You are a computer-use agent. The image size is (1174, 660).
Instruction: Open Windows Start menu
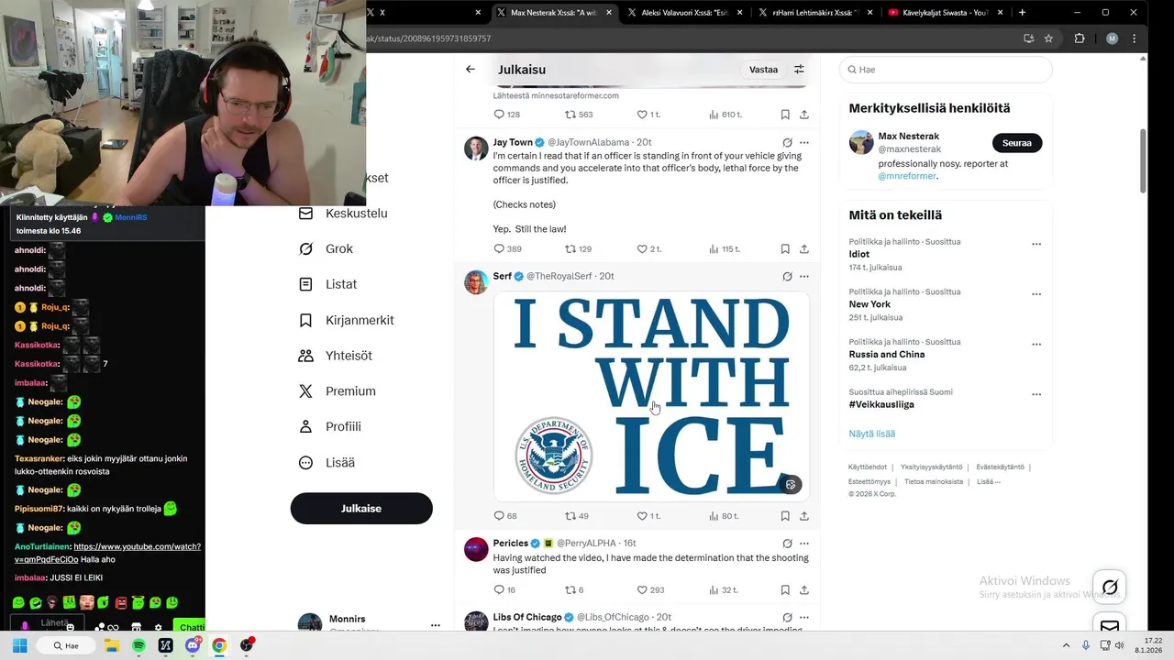click(x=20, y=645)
